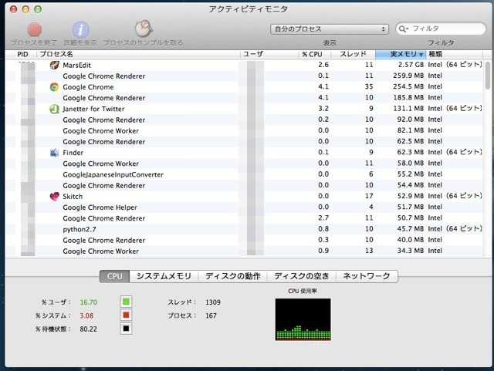Switch to the CPU tab
This screenshot has width=494, height=371.
point(115,276)
